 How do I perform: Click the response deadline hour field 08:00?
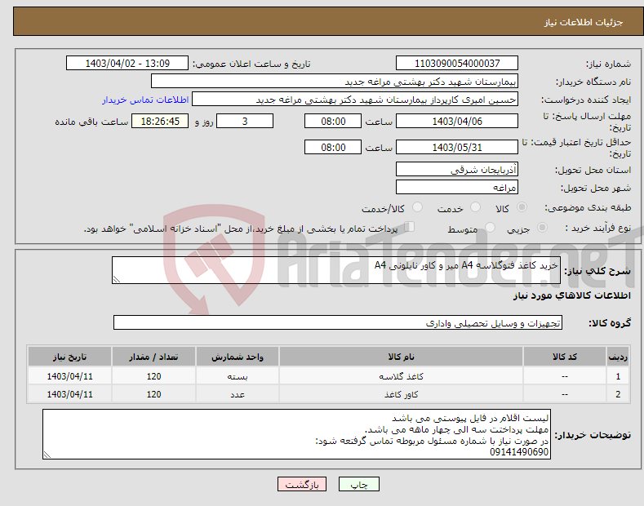(333, 121)
